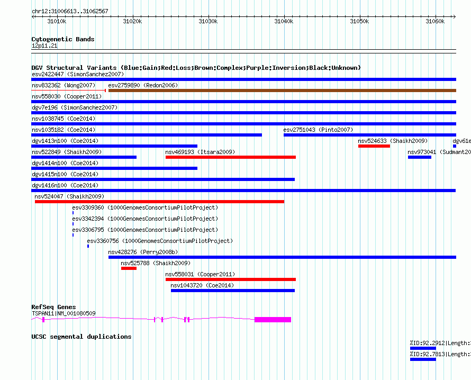Viewport: 471px width, 380px height.
Task: Click the %ID:92.2912 segmental duplication label
Action: [x=440, y=343]
